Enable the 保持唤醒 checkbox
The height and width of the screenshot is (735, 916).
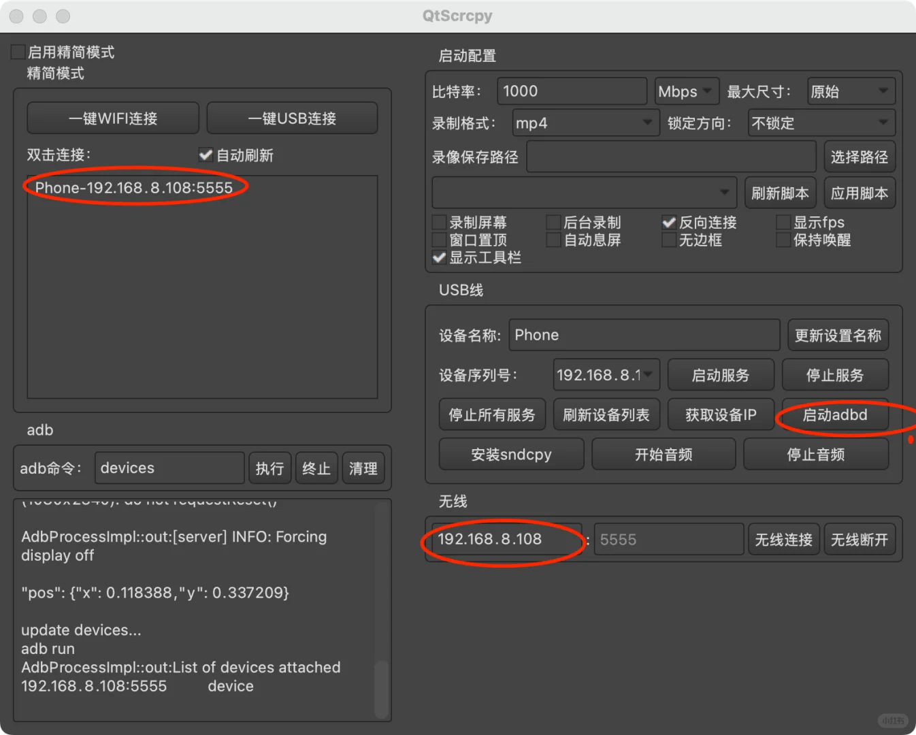783,240
